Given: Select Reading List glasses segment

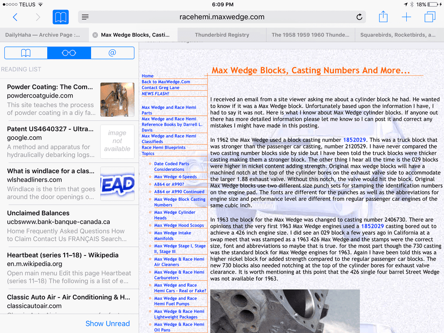Looking at the screenshot, I should [x=69, y=53].
